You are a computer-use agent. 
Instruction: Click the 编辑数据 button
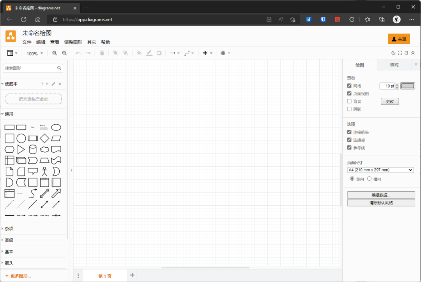(381, 195)
